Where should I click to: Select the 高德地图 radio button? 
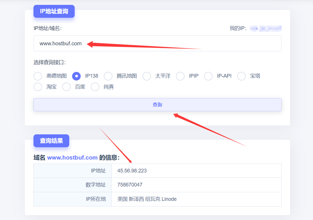[38, 76]
